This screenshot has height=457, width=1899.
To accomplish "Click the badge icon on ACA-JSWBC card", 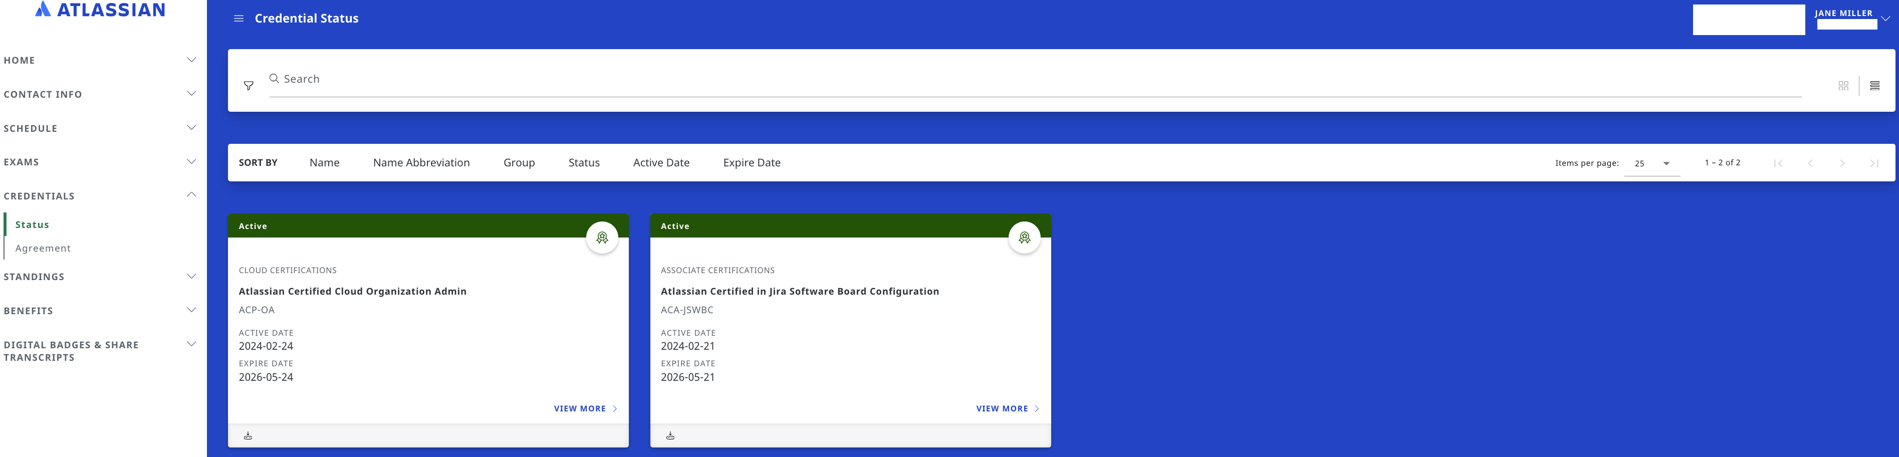I will pyautogui.click(x=1024, y=238).
